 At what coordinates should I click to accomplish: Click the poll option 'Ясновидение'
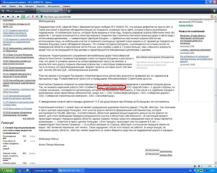click(x=9, y=136)
